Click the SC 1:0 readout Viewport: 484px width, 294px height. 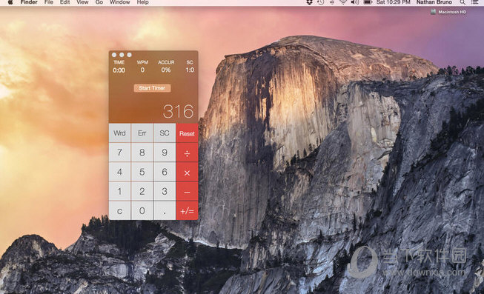(190, 67)
